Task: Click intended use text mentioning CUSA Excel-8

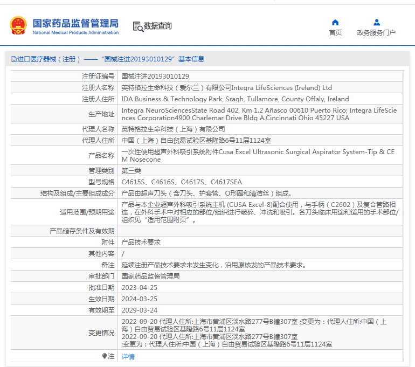Action: click(260, 212)
